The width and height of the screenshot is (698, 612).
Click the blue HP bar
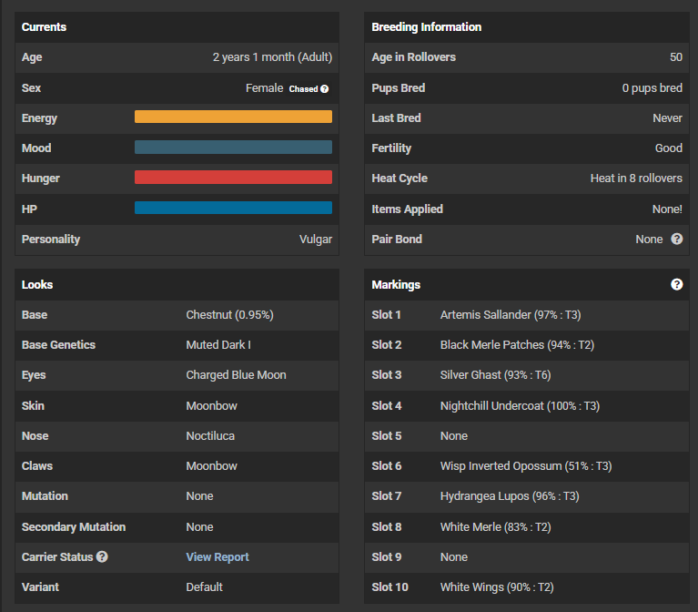233,208
